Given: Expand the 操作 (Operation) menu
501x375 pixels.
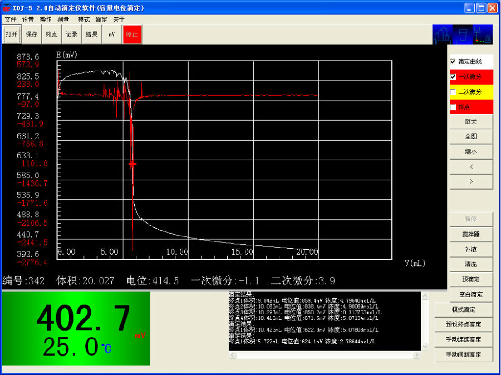Looking at the screenshot, I should click(x=46, y=19).
